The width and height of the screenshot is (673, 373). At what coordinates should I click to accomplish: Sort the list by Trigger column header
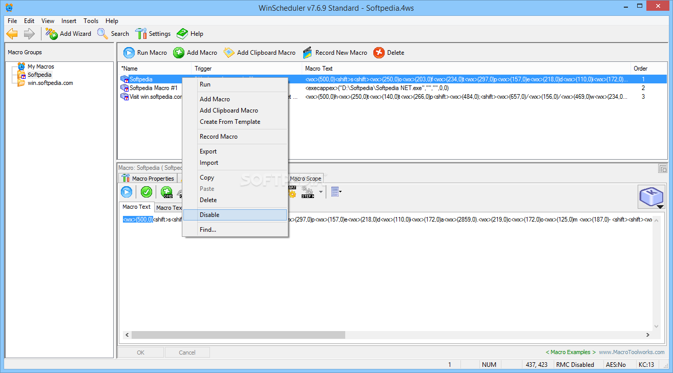pyautogui.click(x=247, y=69)
